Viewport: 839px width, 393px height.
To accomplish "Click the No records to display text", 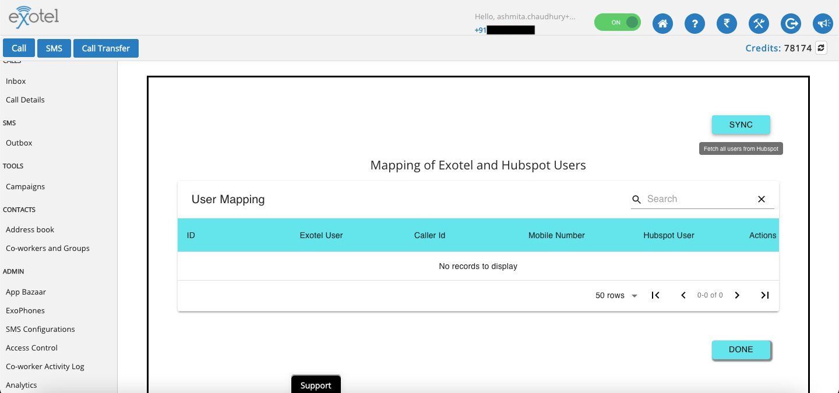I will (x=478, y=266).
